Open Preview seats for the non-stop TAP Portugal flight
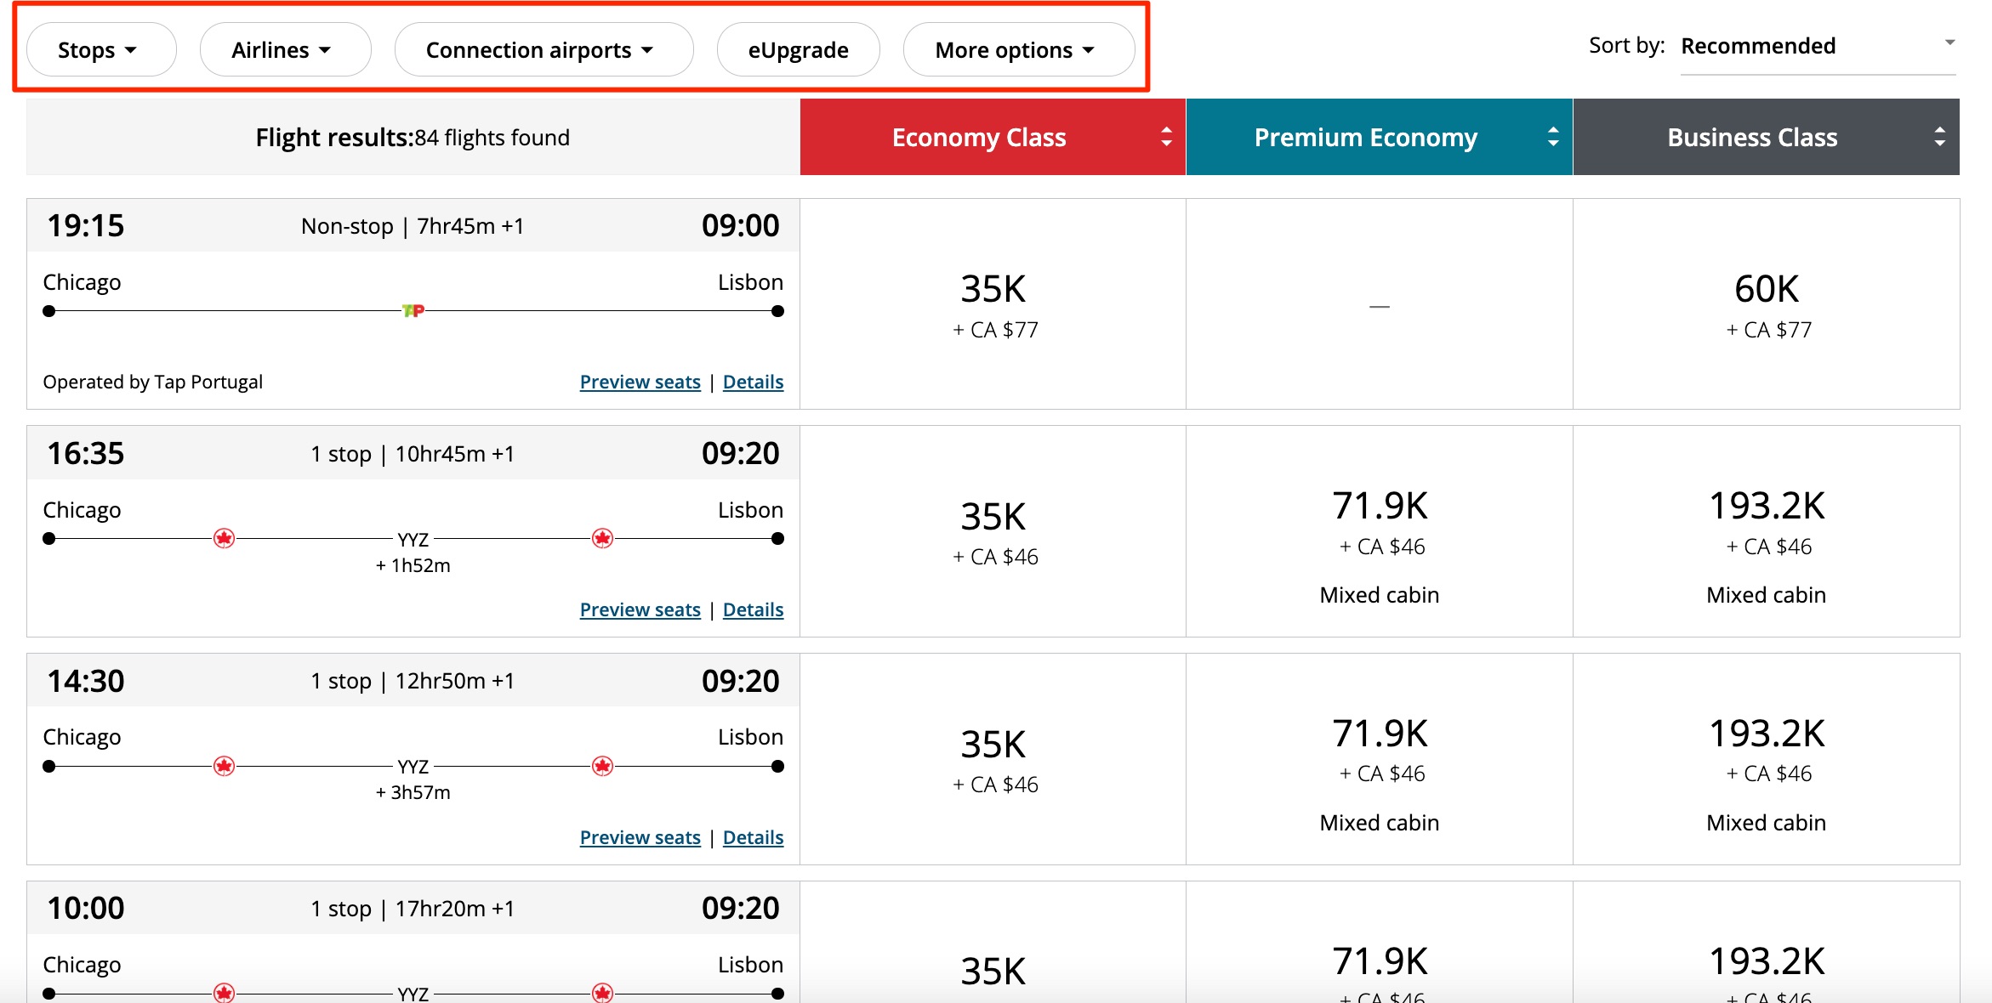The height and width of the screenshot is (1003, 1992). coord(640,381)
